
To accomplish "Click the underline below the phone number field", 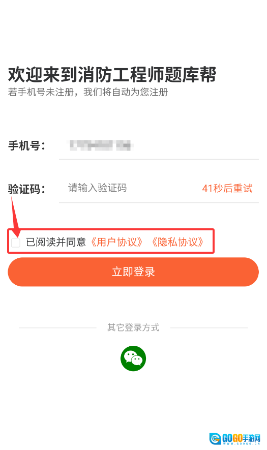I will [159, 159].
